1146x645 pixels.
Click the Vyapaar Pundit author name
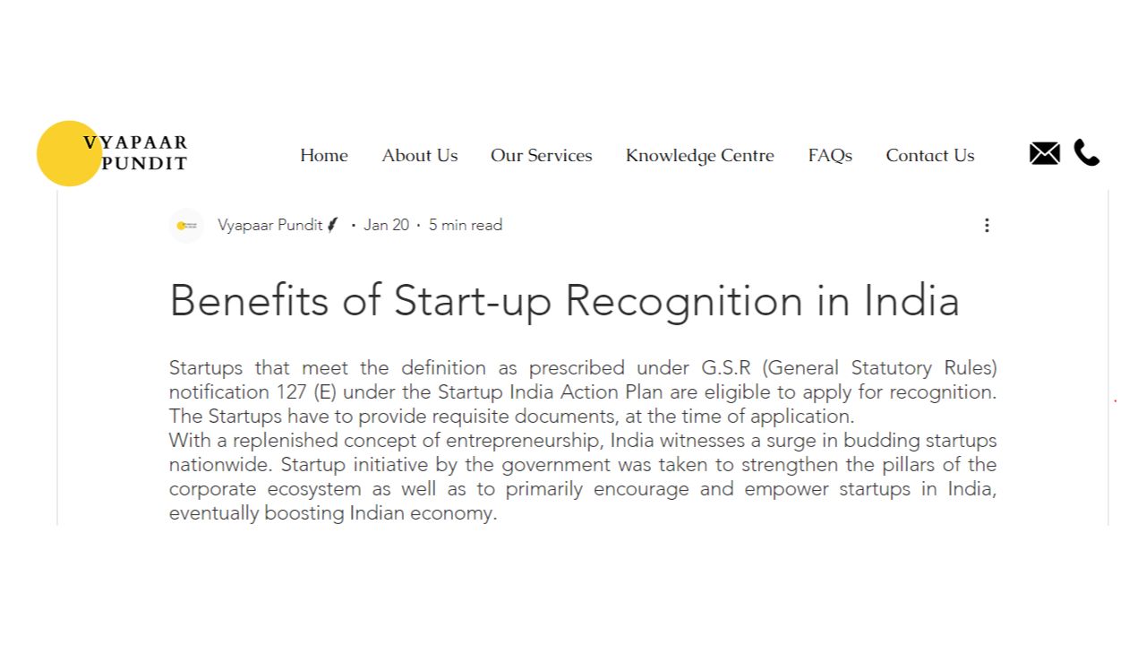click(269, 225)
